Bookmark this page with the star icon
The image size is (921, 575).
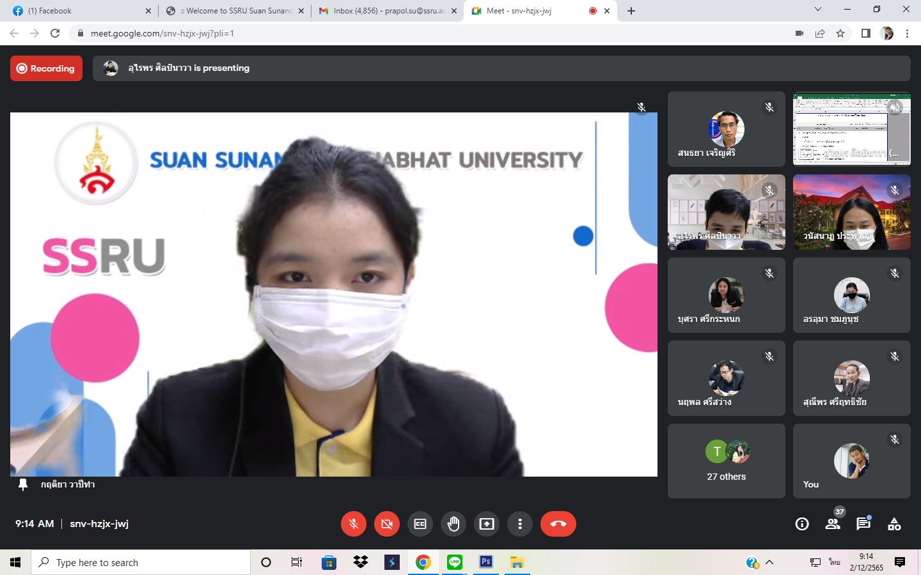pyautogui.click(x=840, y=33)
